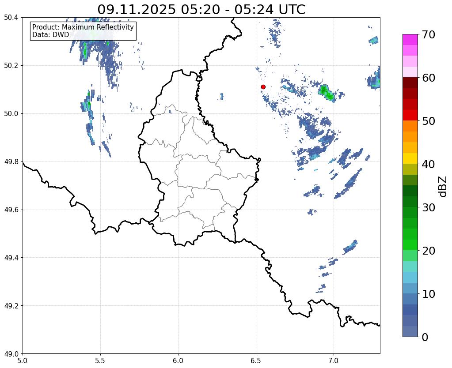Click the 0 tick on the colorbar
Viewport: 452px width, 368px height.
click(425, 337)
